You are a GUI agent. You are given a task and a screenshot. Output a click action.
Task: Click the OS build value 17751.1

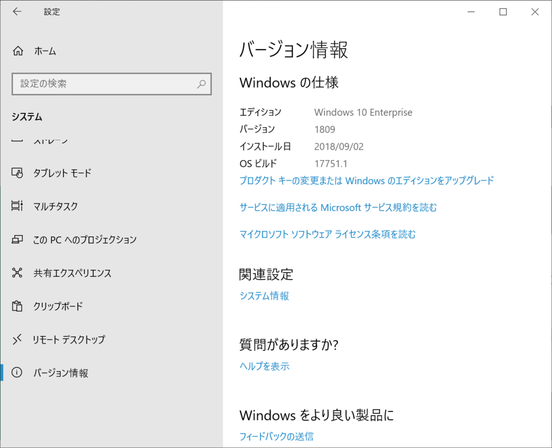330,164
